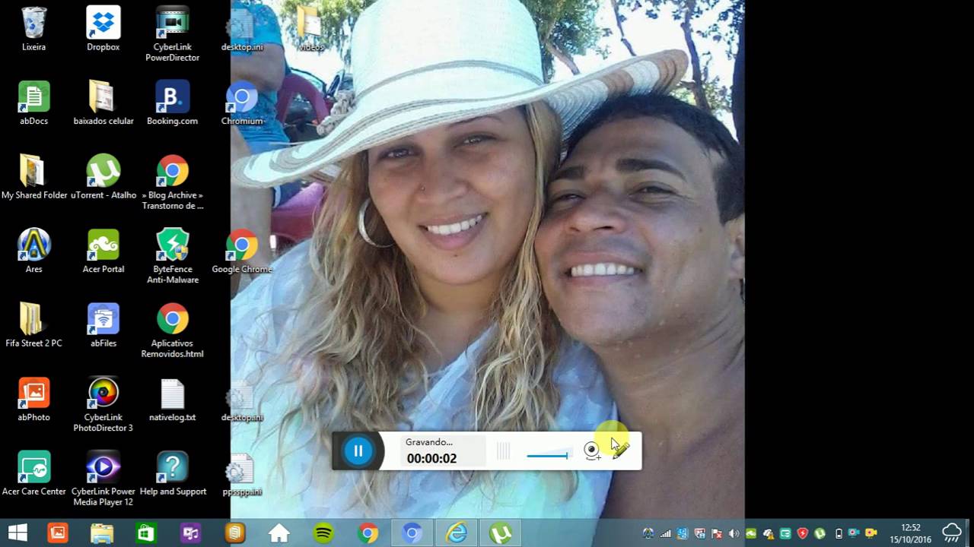This screenshot has height=547, width=974.
Task: Select CyberLink Power Media Player 12
Action: [x=103, y=479]
